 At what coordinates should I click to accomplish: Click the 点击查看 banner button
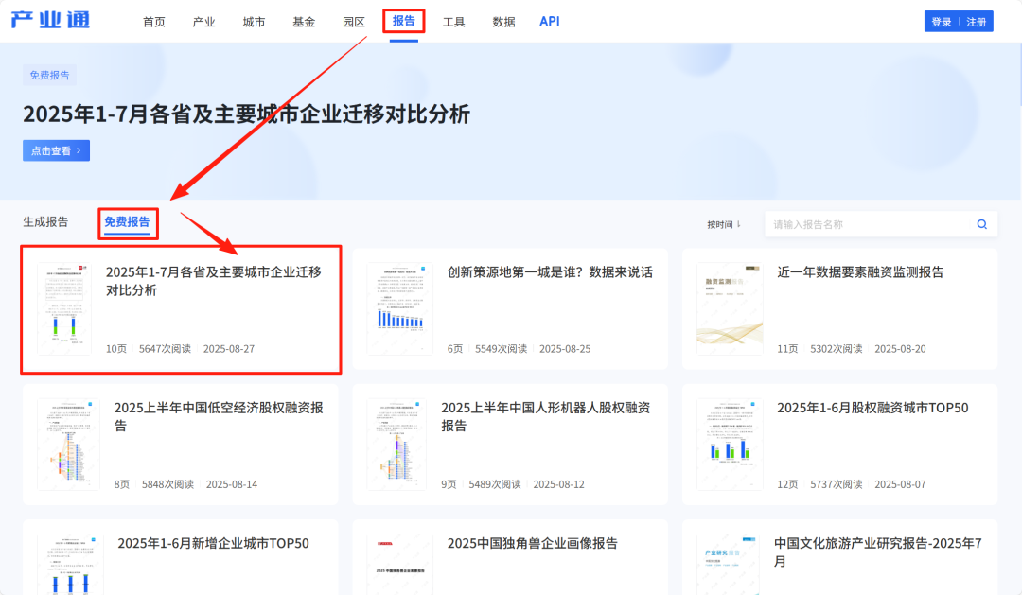coord(56,150)
